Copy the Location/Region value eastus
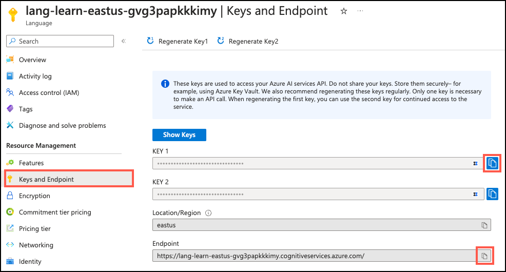This screenshot has width=506, height=272. [x=484, y=225]
